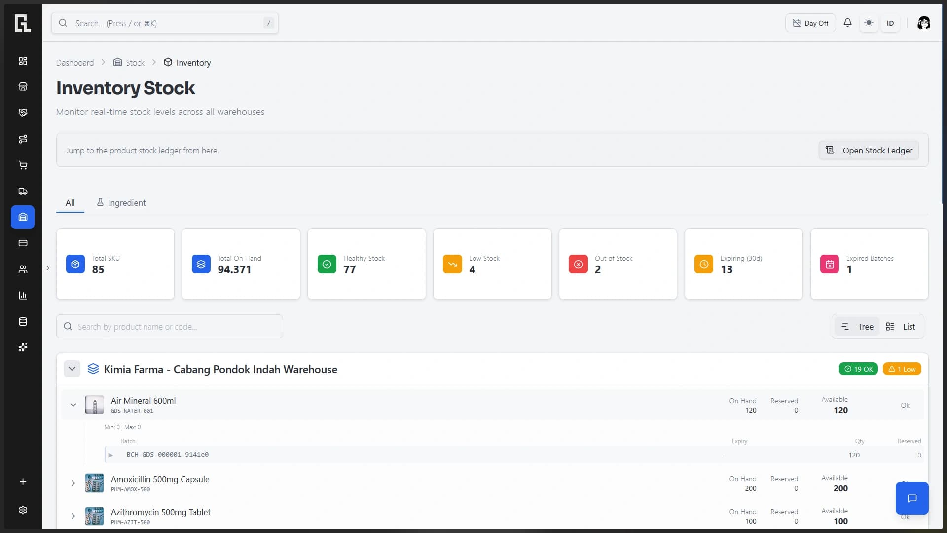Click the GDS-WATER-001 code
947x533 pixels.
point(132,411)
